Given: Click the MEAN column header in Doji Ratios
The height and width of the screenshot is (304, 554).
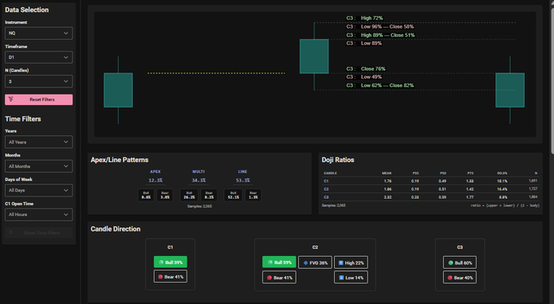Looking at the screenshot, I should (386, 174).
